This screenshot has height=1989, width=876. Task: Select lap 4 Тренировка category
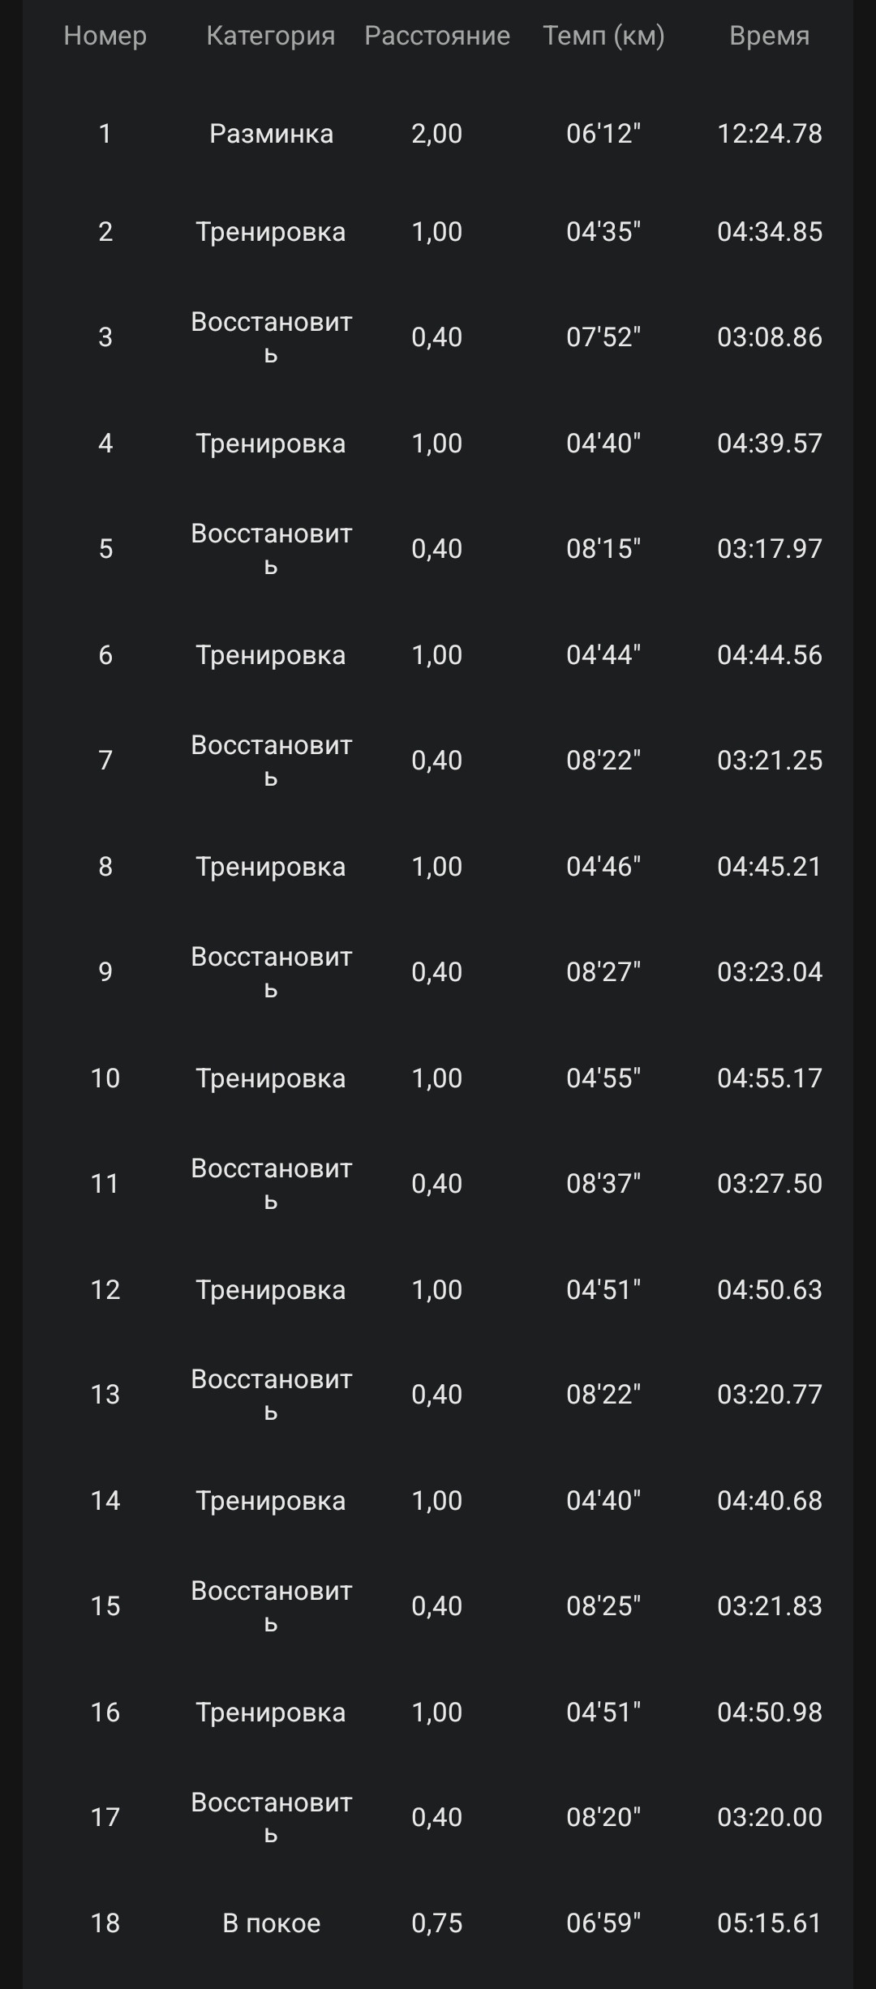click(271, 444)
